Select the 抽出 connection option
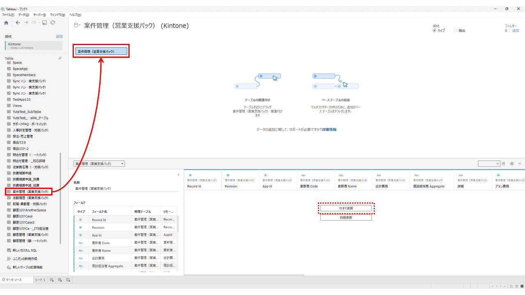The width and height of the screenshot is (525, 295). point(459,31)
